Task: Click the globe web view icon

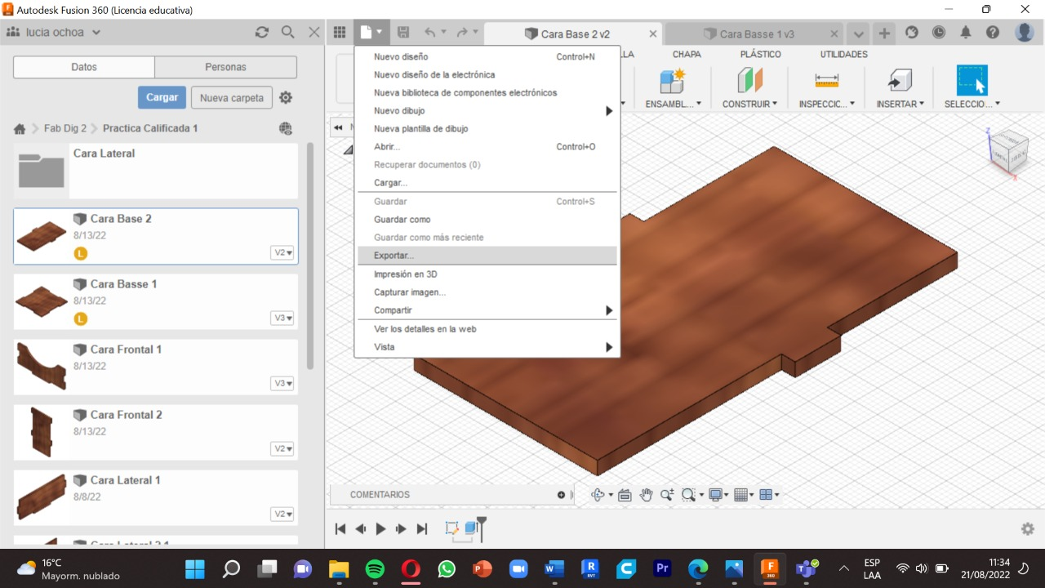Action: pyautogui.click(x=286, y=128)
